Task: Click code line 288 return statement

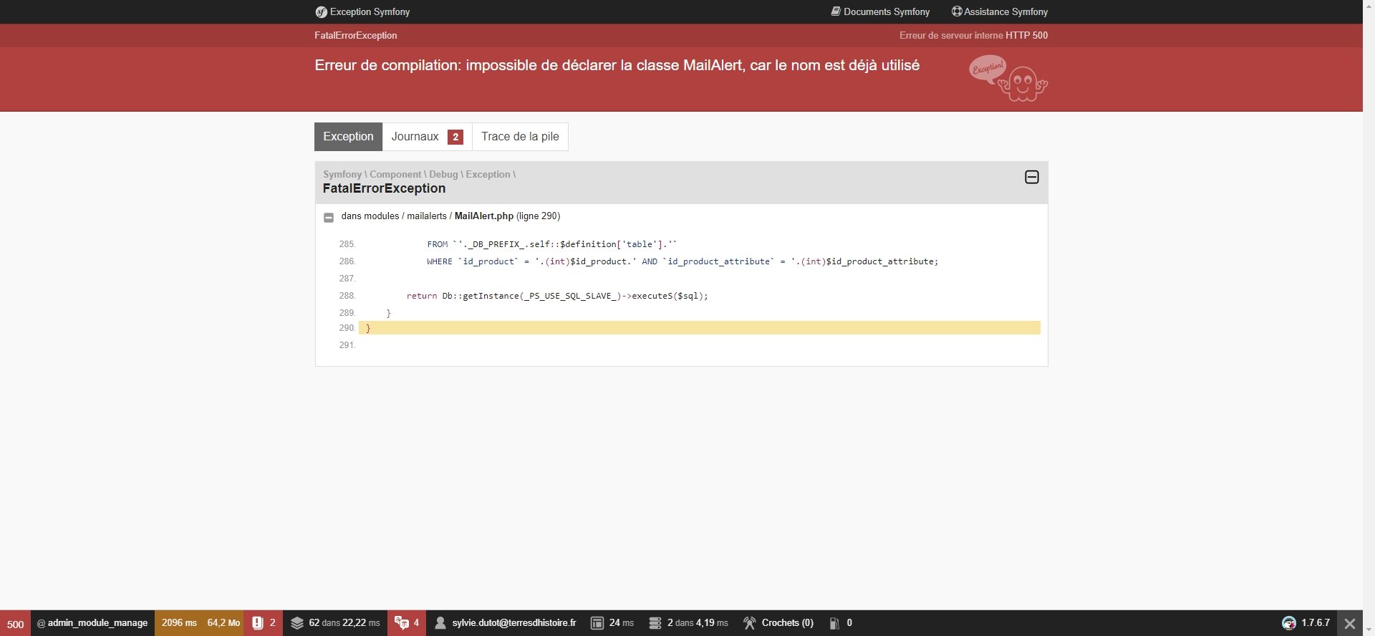Action: click(x=557, y=296)
